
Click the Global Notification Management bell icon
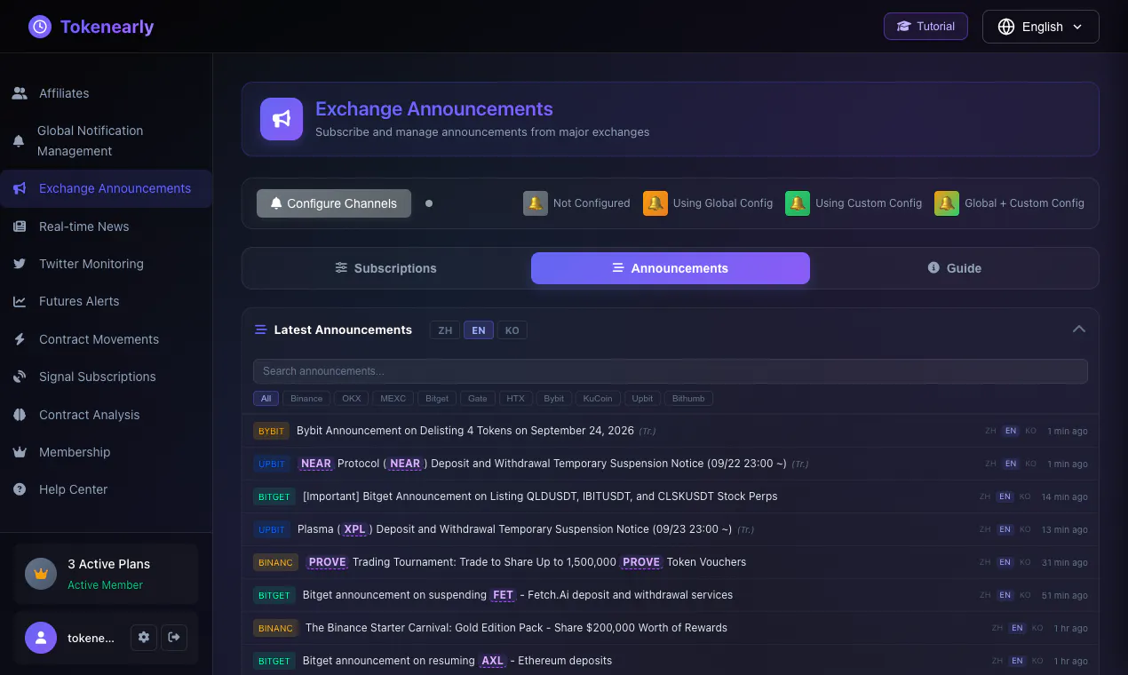click(19, 141)
